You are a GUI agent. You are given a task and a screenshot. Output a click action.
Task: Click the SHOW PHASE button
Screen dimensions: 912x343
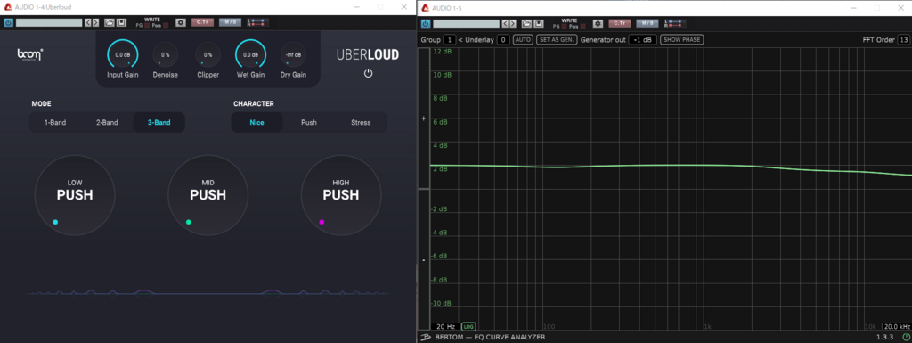681,39
